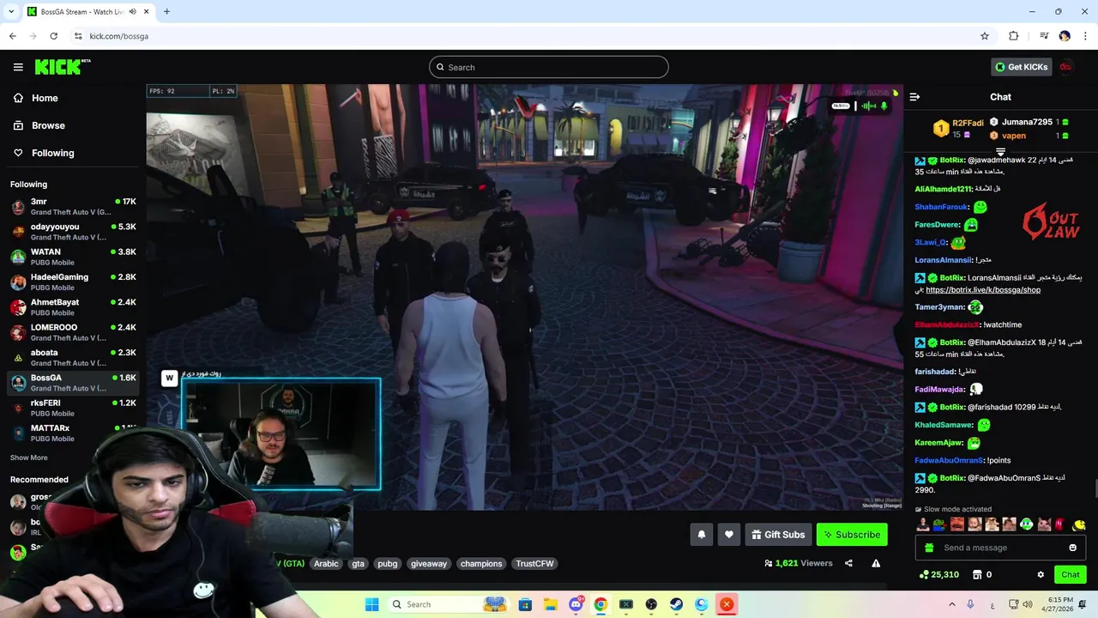This screenshot has width=1098, height=618.
Task: Click FadiMawajda username in chat
Action: click(939, 390)
